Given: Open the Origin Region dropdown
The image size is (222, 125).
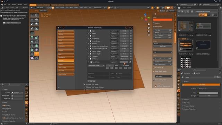Looking at the screenshot, I should 163,44.
